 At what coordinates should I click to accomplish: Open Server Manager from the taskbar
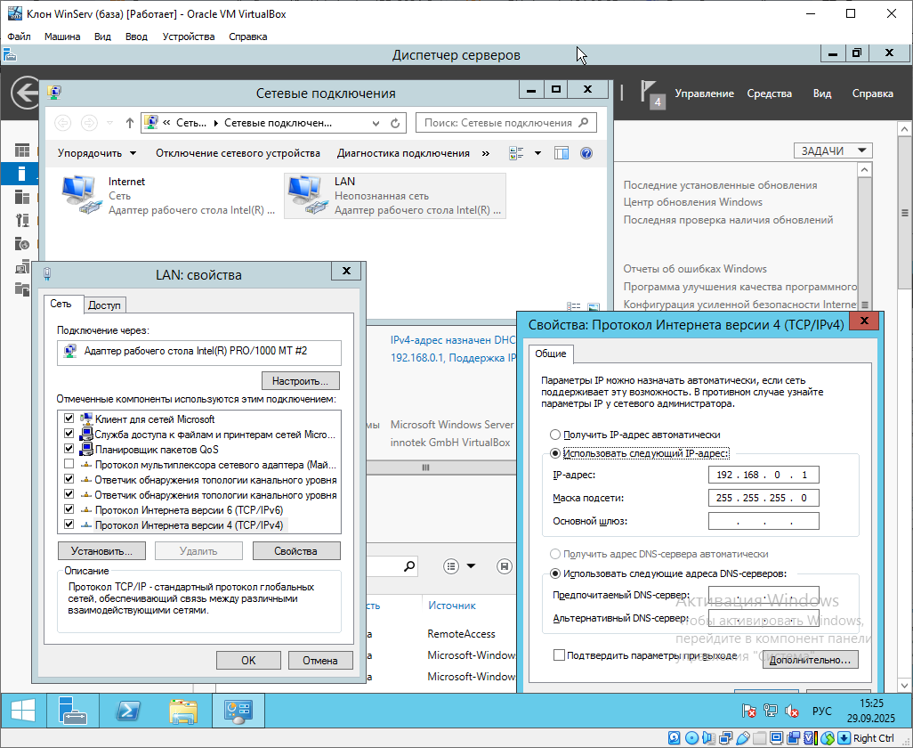click(x=73, y=711)
